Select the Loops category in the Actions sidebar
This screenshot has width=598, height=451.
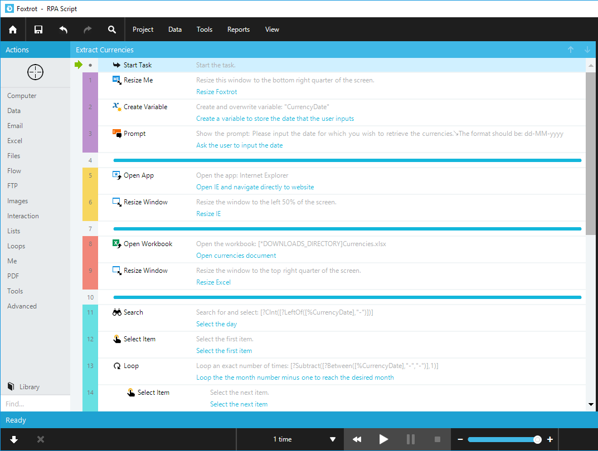pos(16,246)
